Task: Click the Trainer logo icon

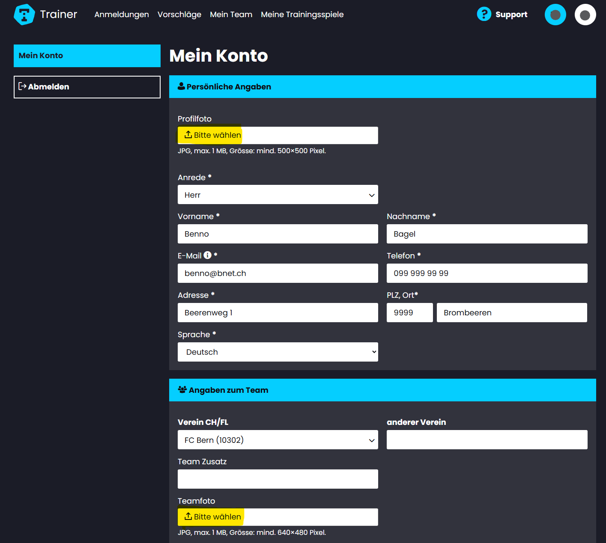Action: click(24, 15)
